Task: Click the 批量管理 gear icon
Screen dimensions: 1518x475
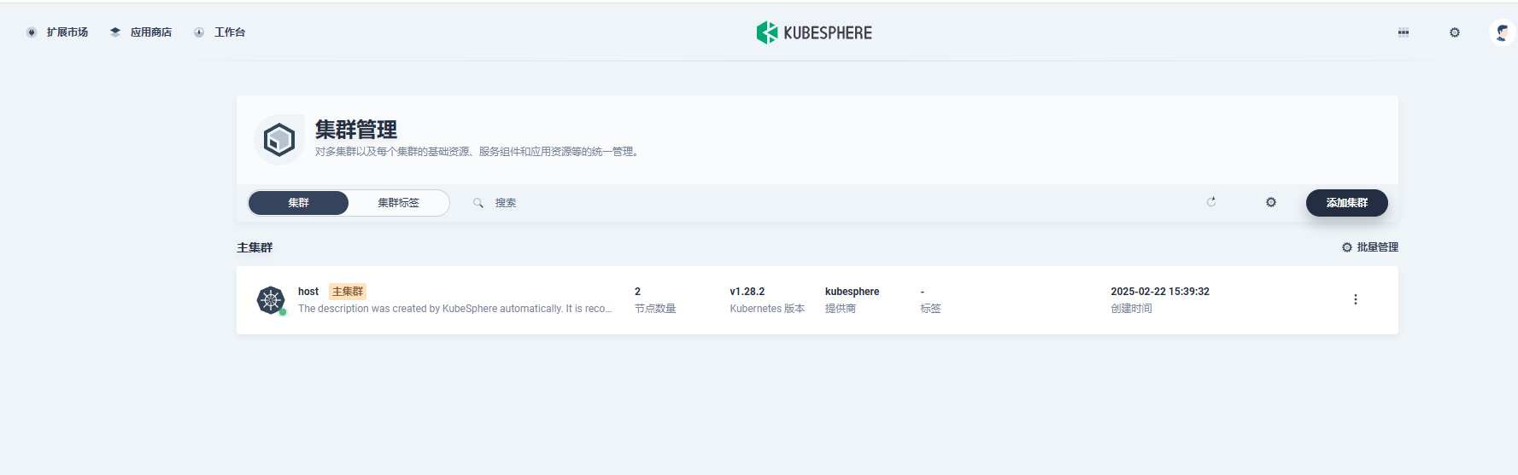Action: tap(1347, 247)
